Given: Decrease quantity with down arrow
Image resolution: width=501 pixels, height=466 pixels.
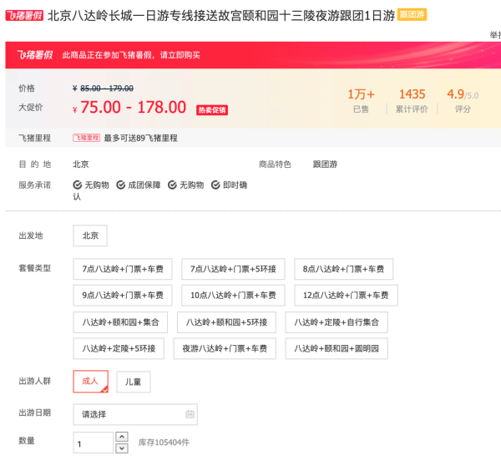Looking at the screenshot, I should click(122, 448).
